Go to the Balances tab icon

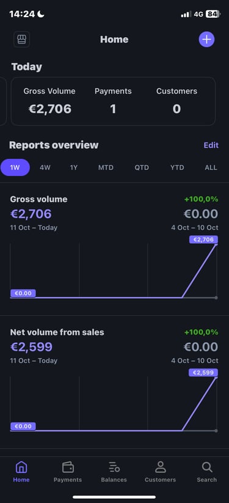[114, 467]
